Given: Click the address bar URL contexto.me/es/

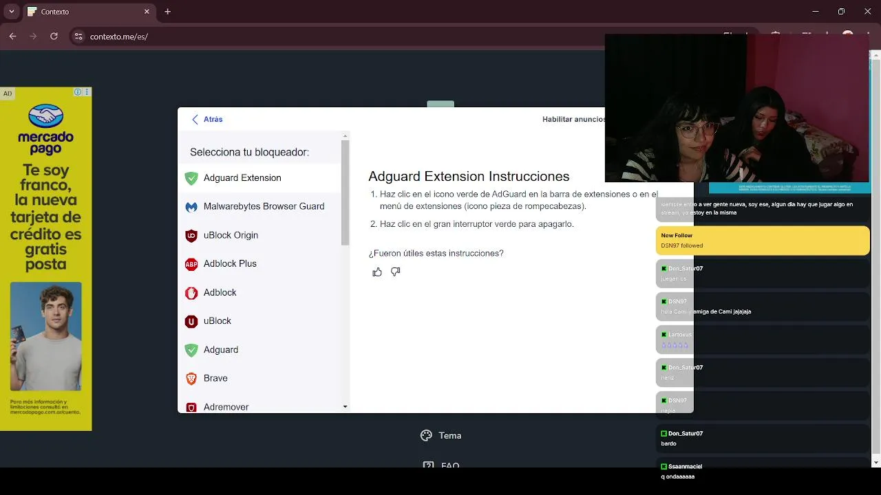Looking at the screenshot, I should coord(119,36).
